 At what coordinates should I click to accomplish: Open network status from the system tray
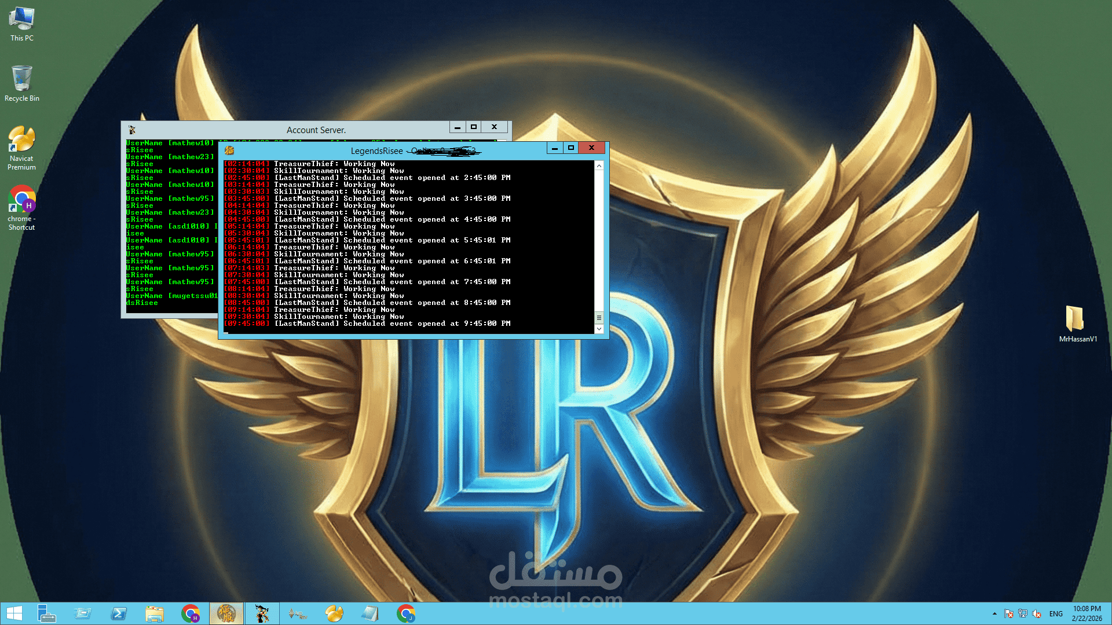[1022, 613]
